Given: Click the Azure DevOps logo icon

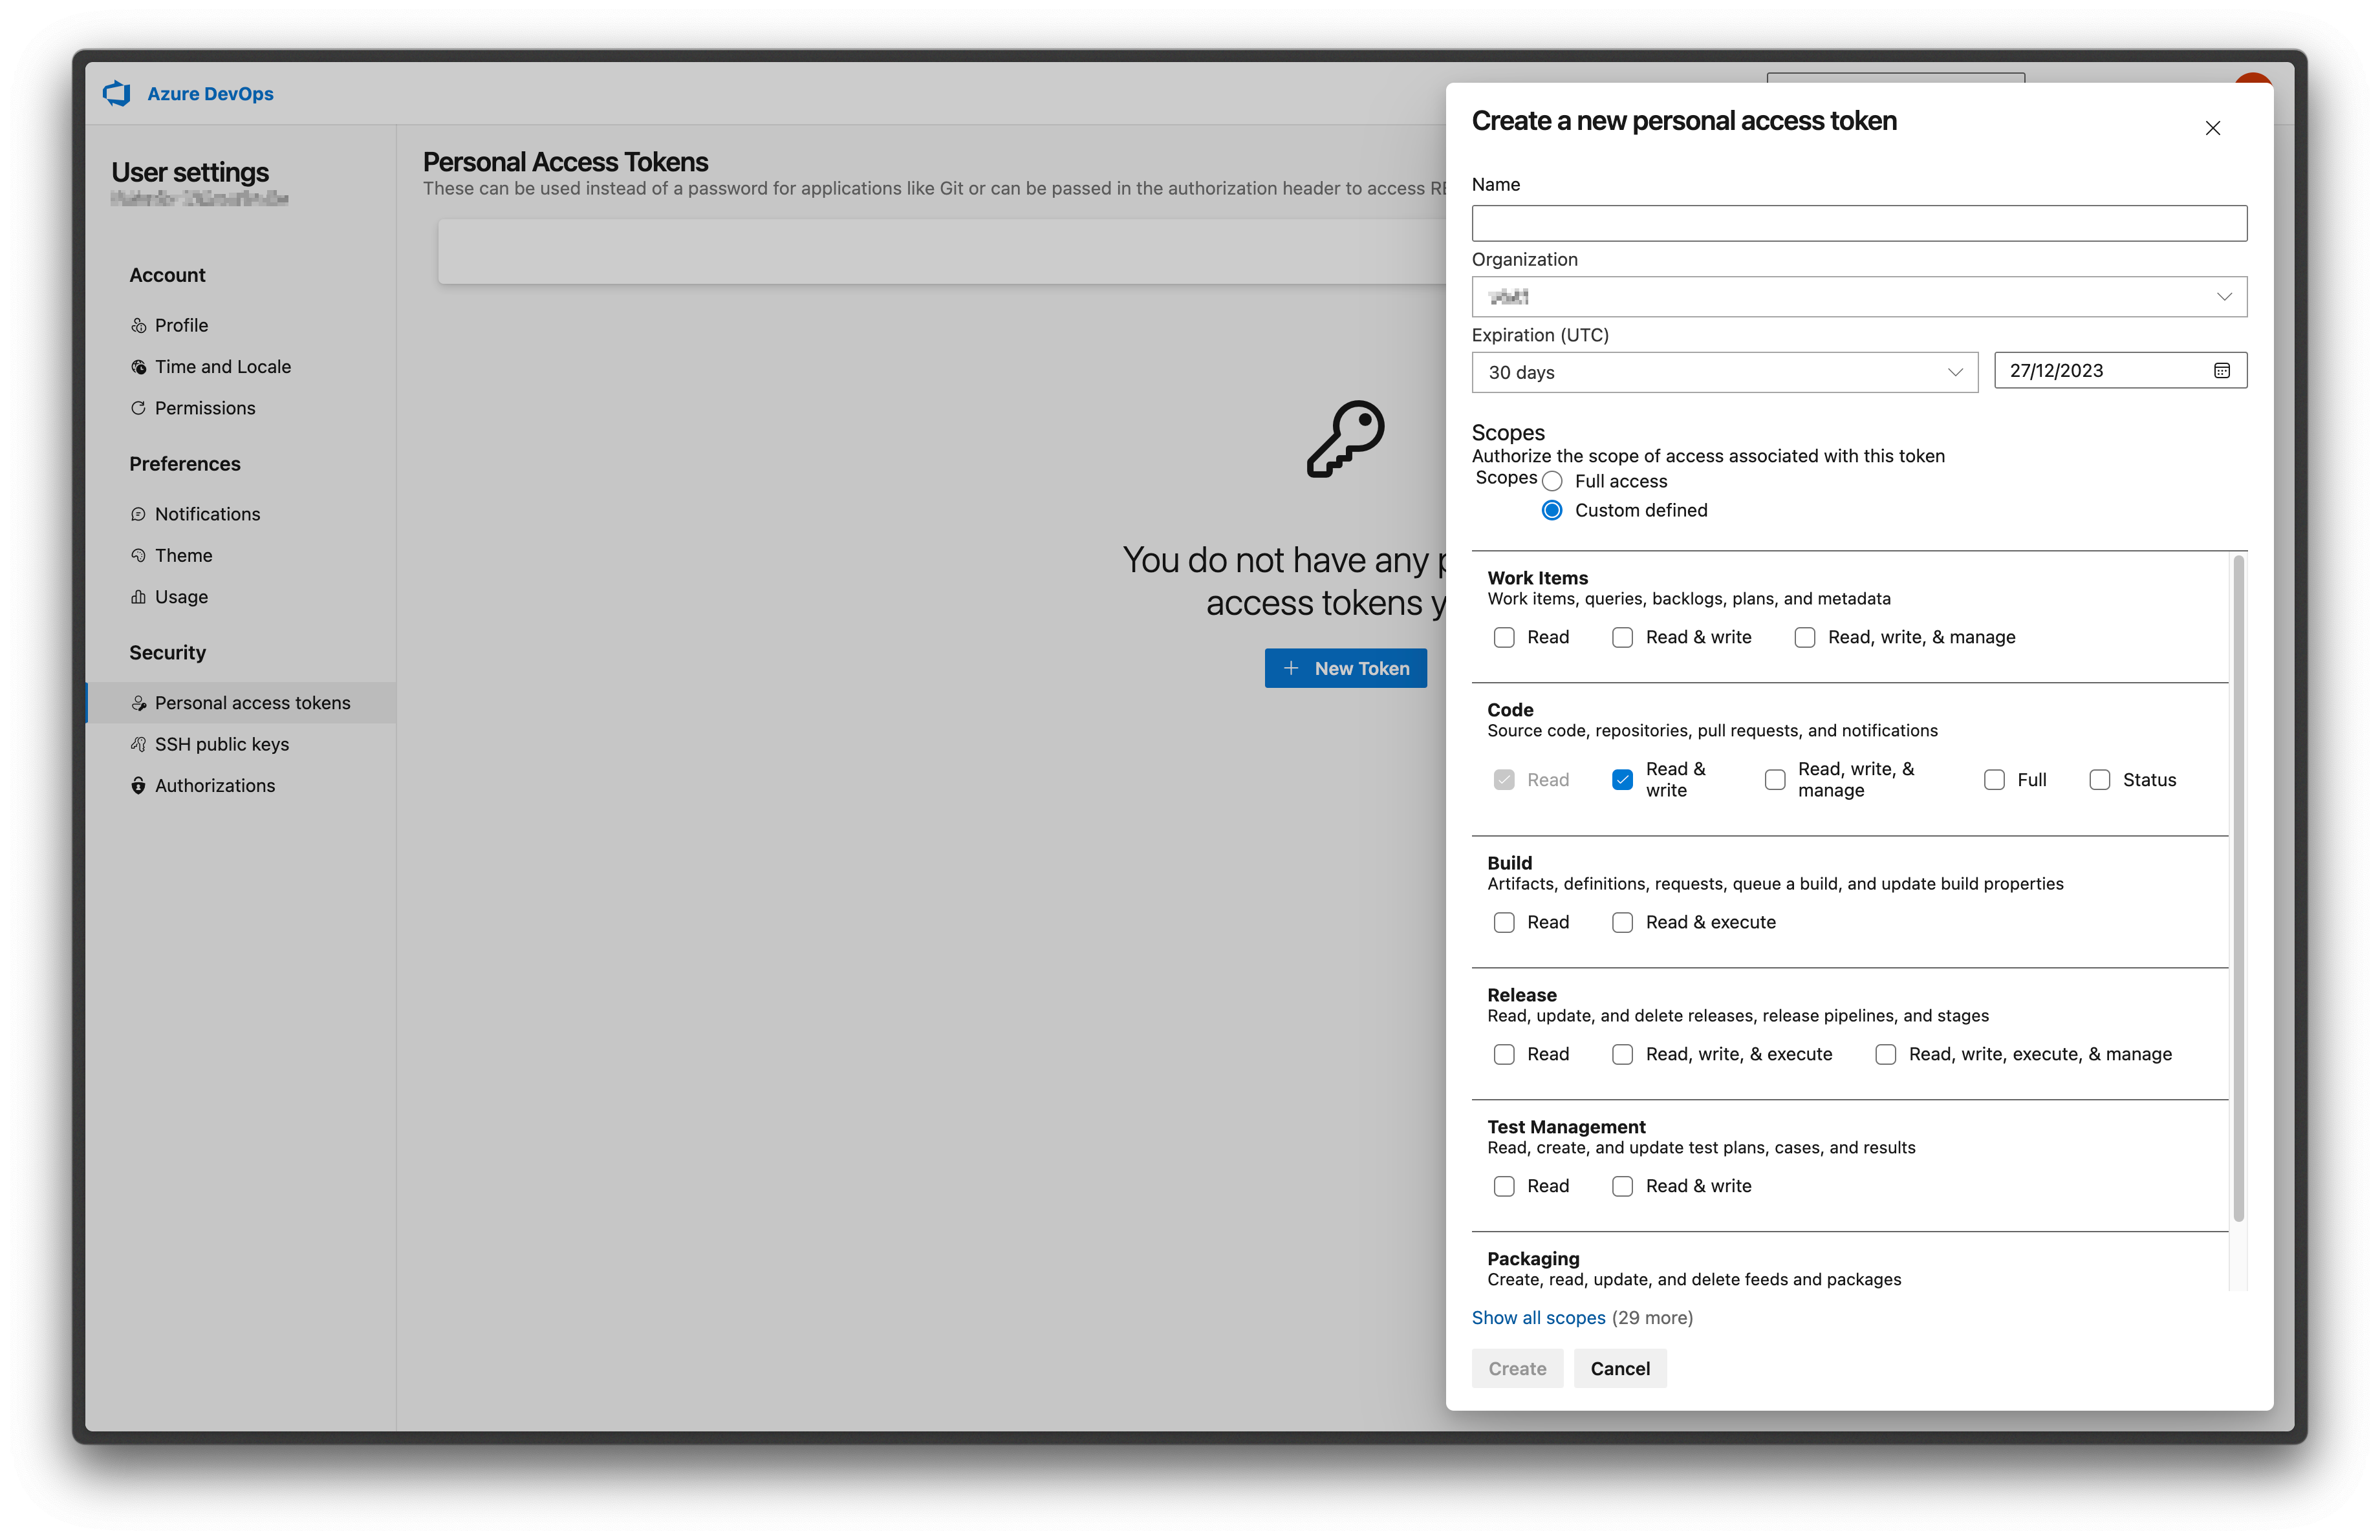Looking at the screenshot, I should tap(117, 93).
